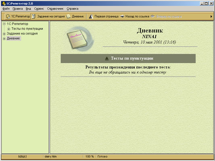Click the 1С:Репетитор title bar app icon

(x=4, y=3)
